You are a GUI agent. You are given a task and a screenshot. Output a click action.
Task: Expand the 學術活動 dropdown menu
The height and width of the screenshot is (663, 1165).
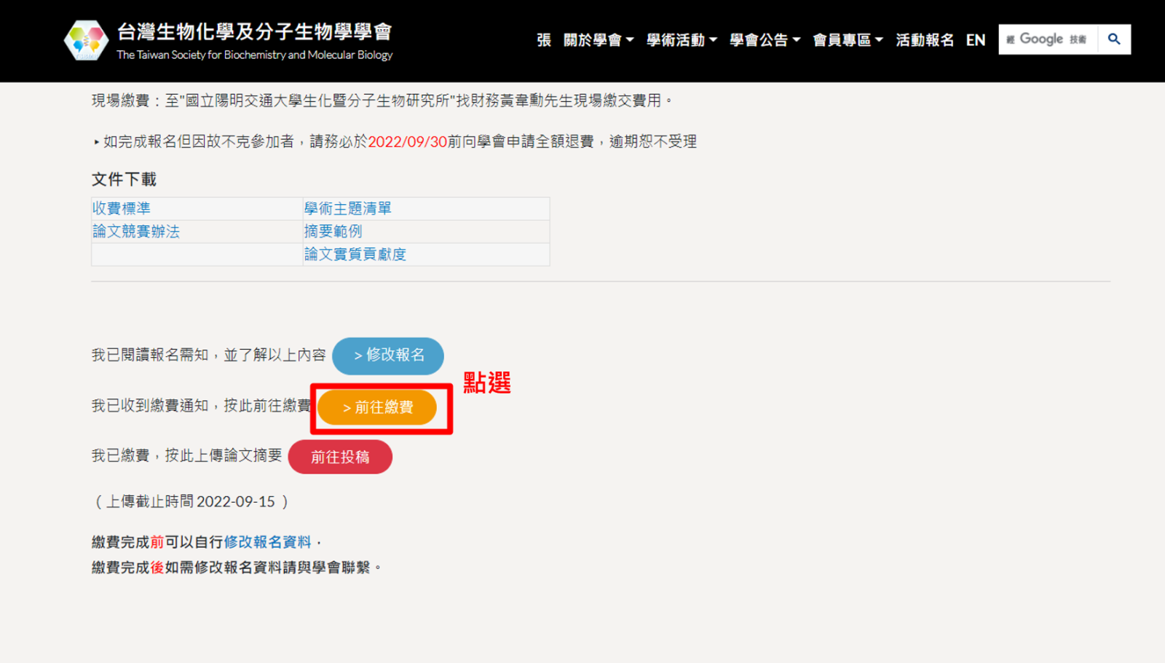(x=681, y=40)
